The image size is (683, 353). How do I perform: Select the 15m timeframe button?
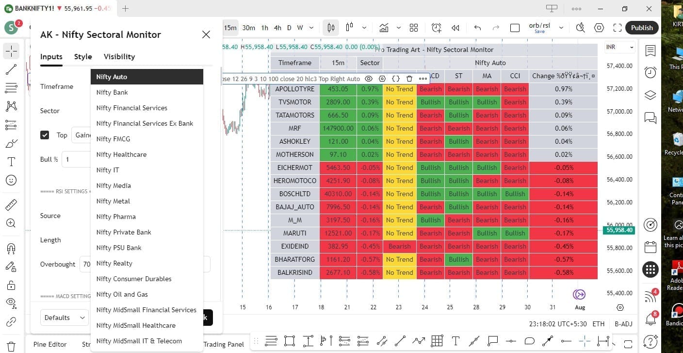pos(230,28)
